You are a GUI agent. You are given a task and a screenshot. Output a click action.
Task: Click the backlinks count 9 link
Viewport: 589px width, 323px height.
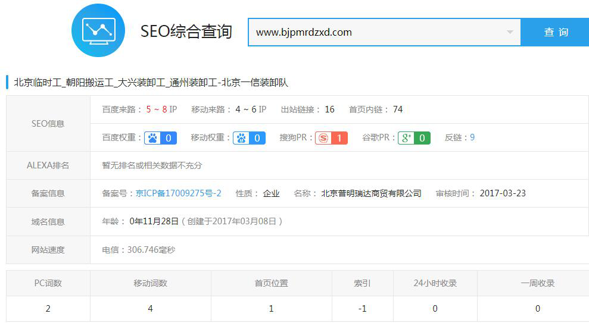pyautogui.click(x=472, y=137)
